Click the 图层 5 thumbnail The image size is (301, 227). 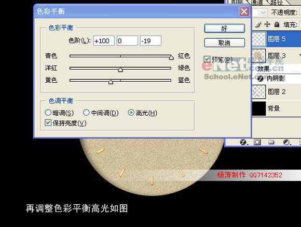[259, 39]
